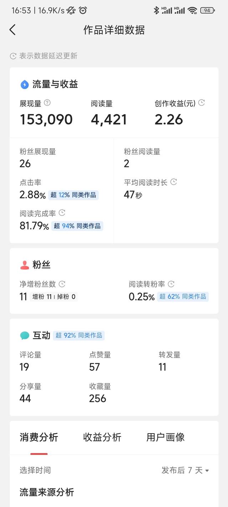
Task: Click the clock icon next to 平均阅读时长
Action: pyautogui.click(x=173, y=182)
